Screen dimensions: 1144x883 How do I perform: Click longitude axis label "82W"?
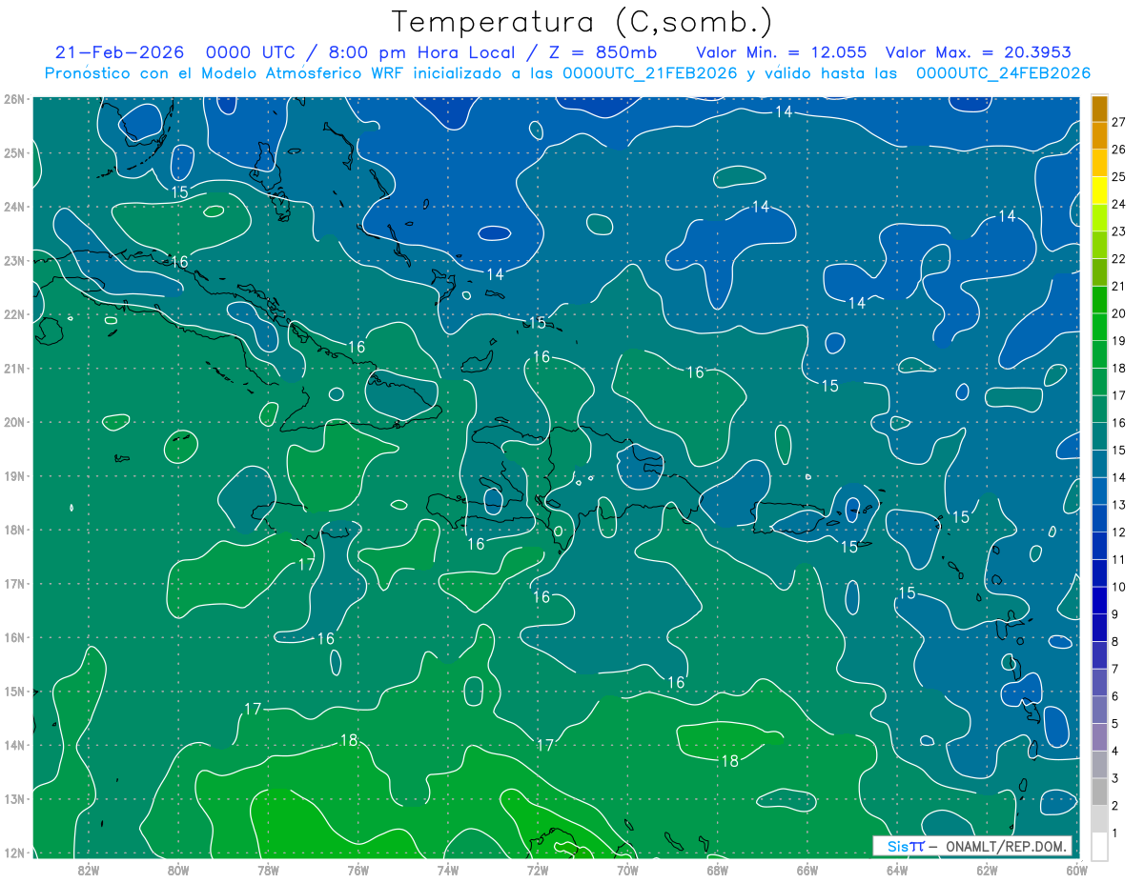[x=89, y=870]
